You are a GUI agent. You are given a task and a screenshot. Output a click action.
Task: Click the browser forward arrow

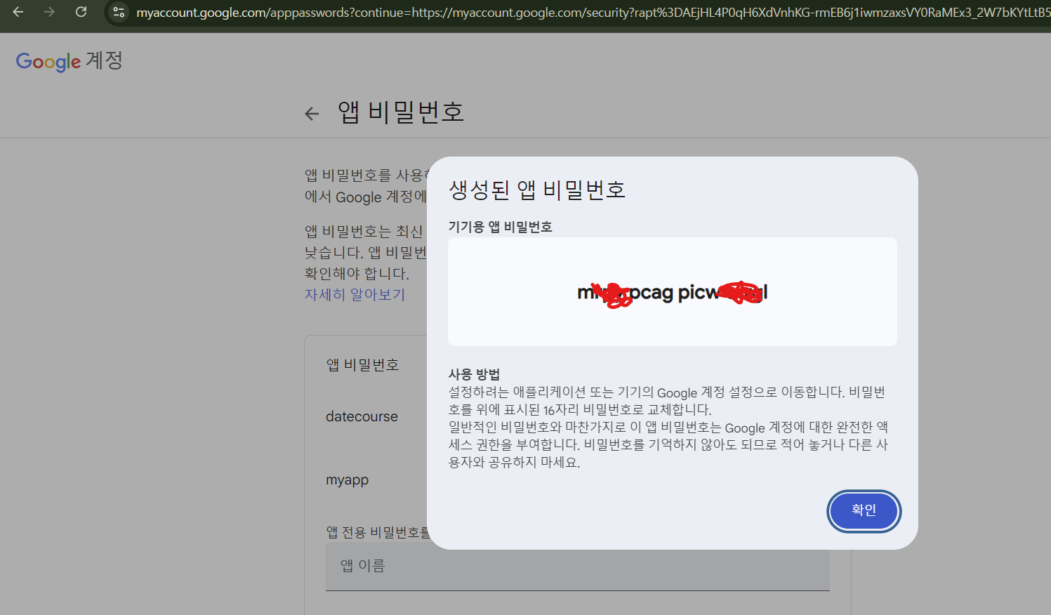(x=49, y=12)
